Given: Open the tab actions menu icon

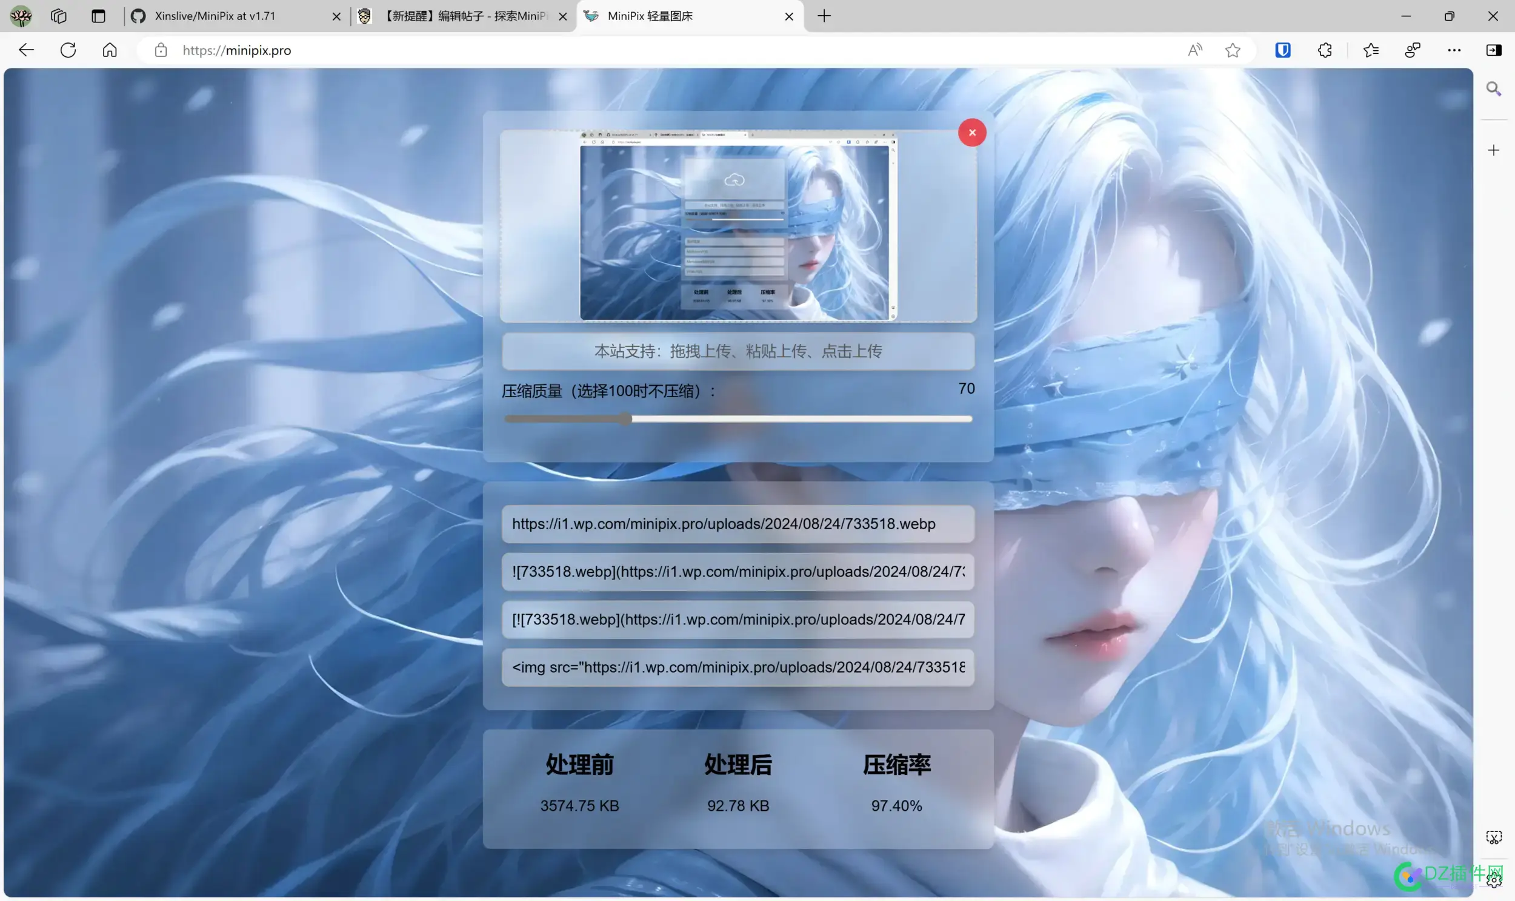Looking at the screenshot, I should pyautogui.click(x=98, y=16).
